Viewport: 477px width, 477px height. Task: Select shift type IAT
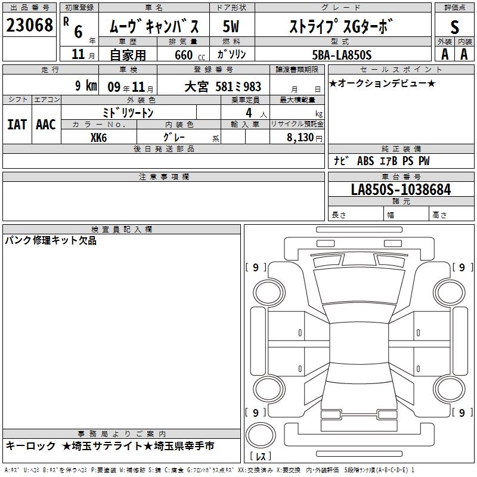pyautogui.click(x=17, y=125)
